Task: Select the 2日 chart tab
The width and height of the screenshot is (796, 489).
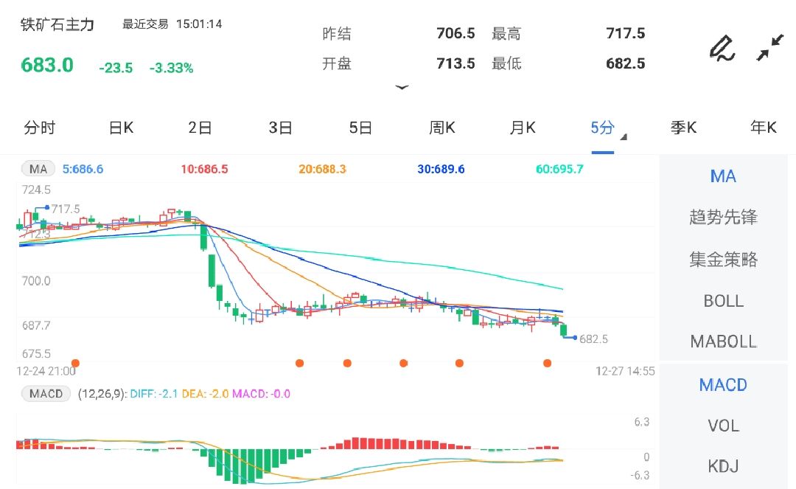Action: 200,128
